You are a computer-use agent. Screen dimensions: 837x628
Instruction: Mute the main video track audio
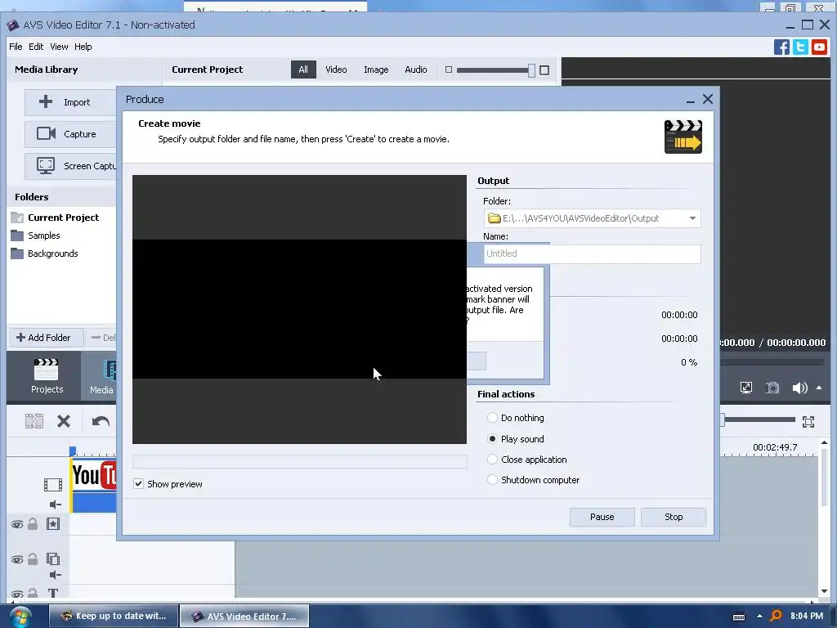(55, 504)
